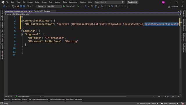
Task: Click the split editor icon above scrollbar
Action: tap(180, 14)
